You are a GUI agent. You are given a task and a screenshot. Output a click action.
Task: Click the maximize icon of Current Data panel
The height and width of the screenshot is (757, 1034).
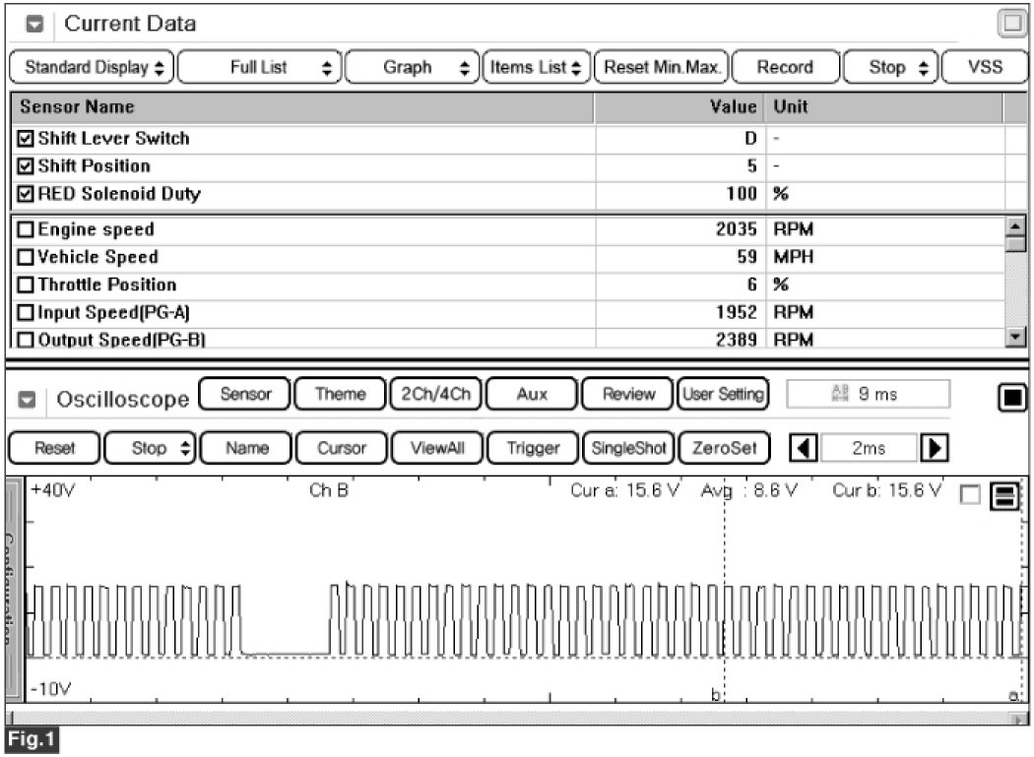pyautogui.click(x=1011, y=25)
